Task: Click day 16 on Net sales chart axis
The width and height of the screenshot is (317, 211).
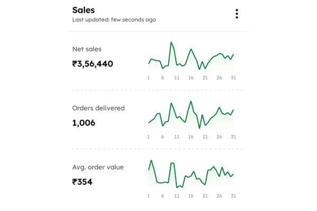Action: pos(191,78)
